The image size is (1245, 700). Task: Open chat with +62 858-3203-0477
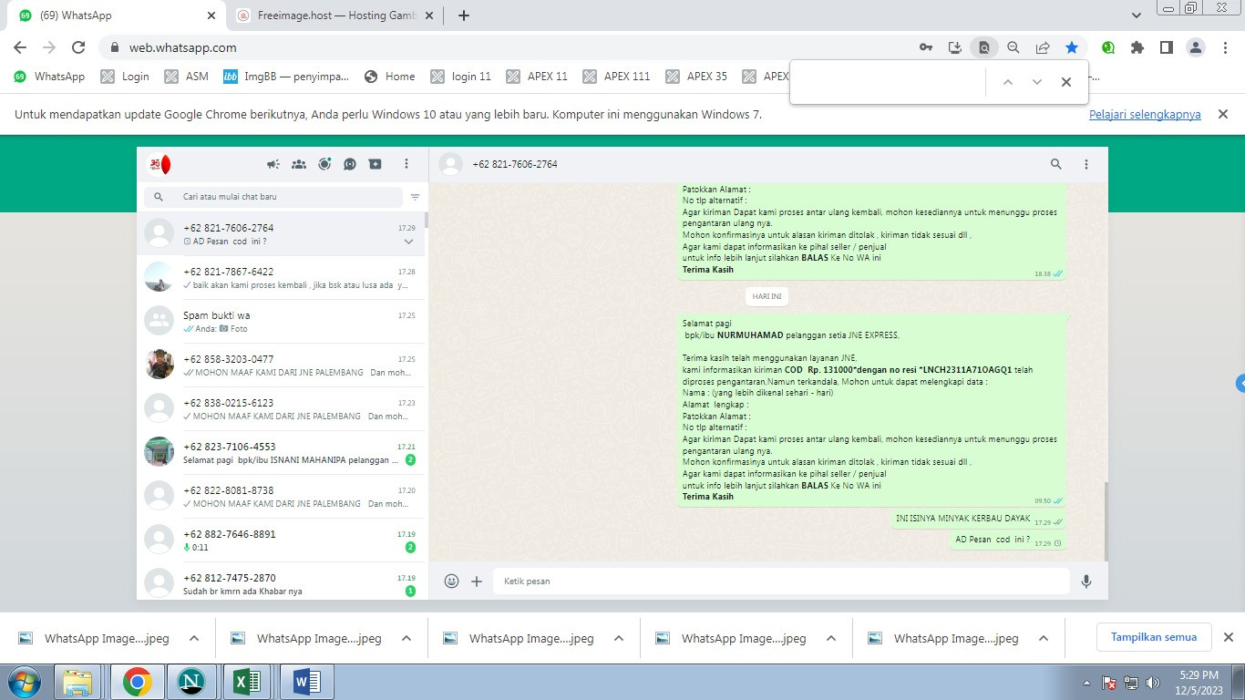(281, 365)
